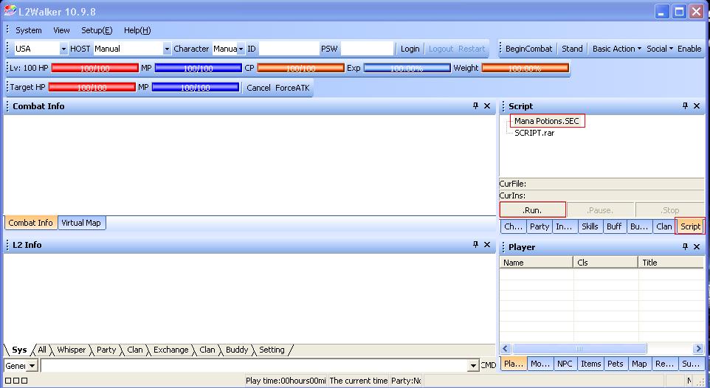The image size is (710, 388).
Task: Click the CP orange bar
Action: [x=300, y=69]
